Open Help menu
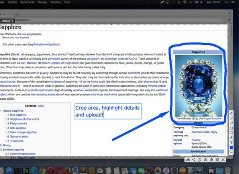Viewport: 239px width, 174px height. tap(67, 2)
